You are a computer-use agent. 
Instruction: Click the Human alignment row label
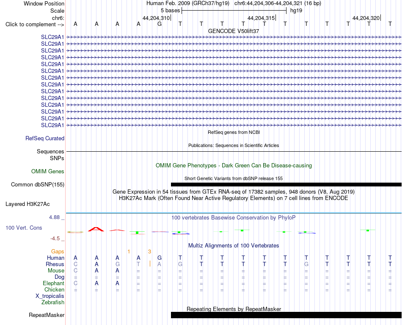[55, 258]
